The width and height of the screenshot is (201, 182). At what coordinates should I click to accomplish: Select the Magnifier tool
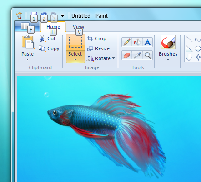[x=147, y=55]
